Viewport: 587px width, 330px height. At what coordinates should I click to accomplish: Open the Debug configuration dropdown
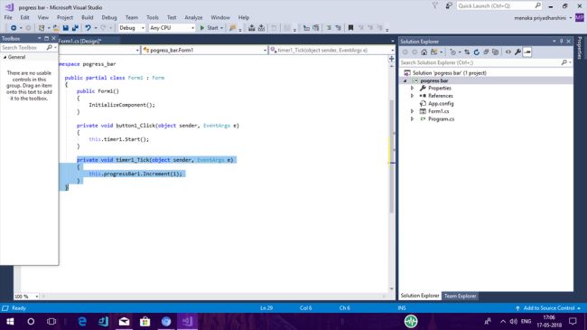point(132,28)
